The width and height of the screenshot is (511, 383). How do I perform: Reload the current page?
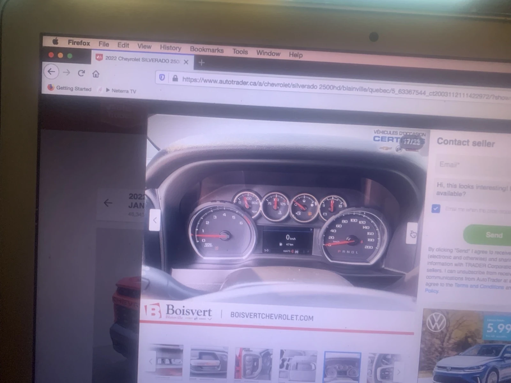[x=81, y=73]
